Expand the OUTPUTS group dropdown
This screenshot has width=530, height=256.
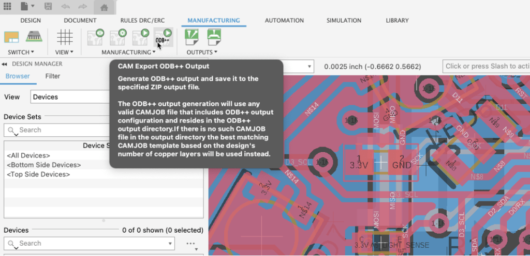point(215,53)
